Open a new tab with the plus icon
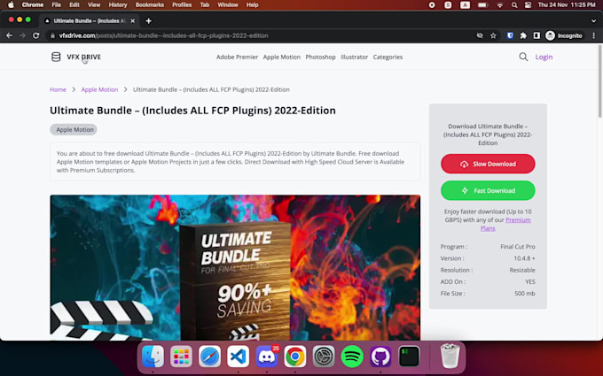Viewport: 603px width, 376px height. [148, 21]
